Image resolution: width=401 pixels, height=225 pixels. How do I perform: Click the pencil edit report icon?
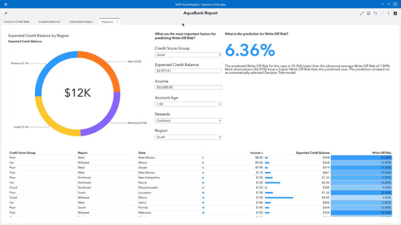point(5,13)
